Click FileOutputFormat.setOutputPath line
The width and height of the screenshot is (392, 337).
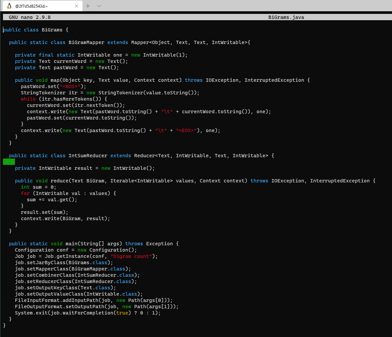coord(96,307)
